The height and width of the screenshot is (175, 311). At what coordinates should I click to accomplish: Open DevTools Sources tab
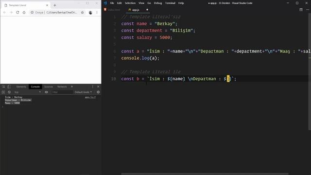tap(49, 87)
